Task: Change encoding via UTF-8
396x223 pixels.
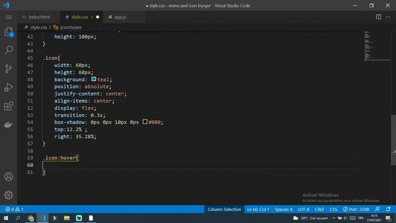Action: (x=303, y=209)
